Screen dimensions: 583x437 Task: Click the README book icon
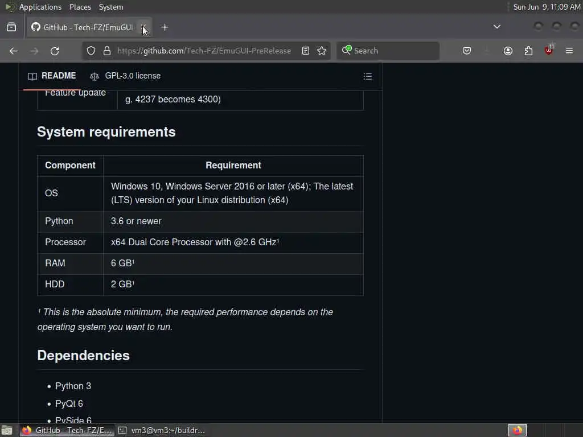pyautogui.click(x=32, y=76)
